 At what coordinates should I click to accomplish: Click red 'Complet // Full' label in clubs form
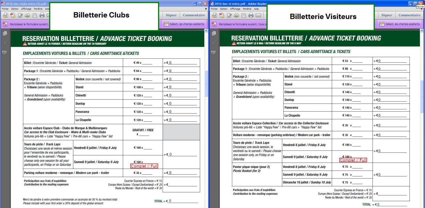[x=144, y=166]
